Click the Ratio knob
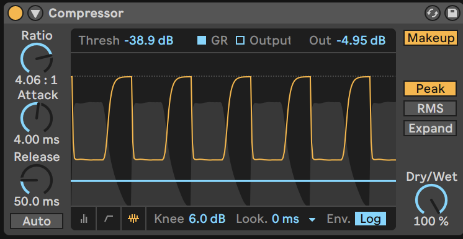The width and height of the screenshot is (463, 239). [37, 58]
